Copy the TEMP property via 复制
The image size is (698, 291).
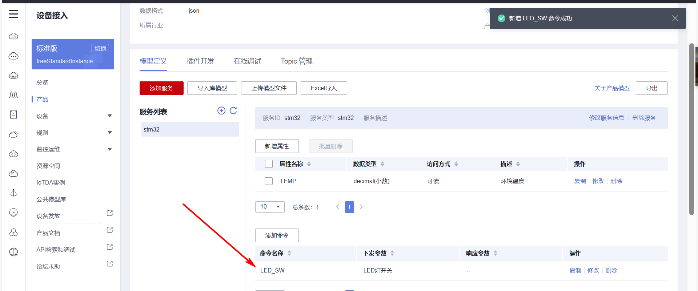(x=580, y=181)
